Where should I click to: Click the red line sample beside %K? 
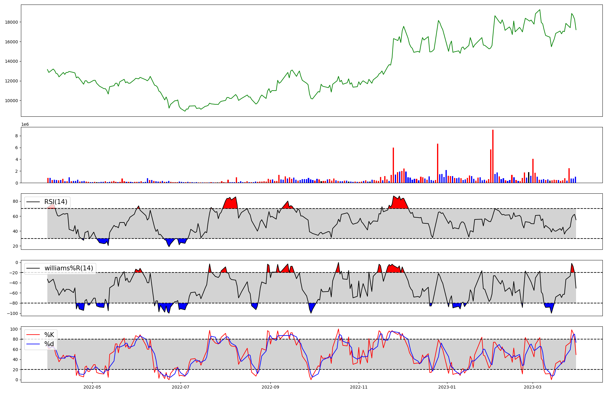33,335
